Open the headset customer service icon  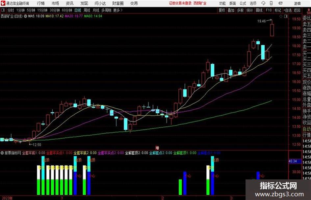click(263, 3)
